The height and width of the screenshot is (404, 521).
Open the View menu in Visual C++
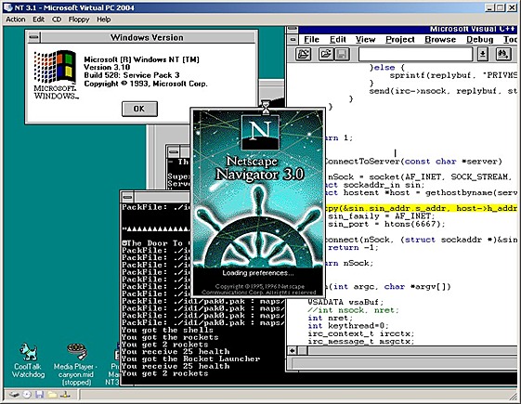coord(365,40)
